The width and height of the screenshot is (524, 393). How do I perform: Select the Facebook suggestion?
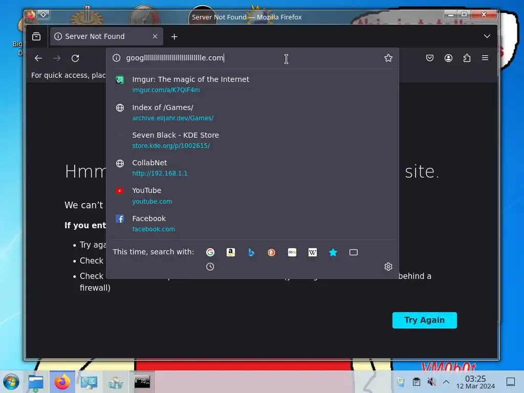[x=252, y=223]
